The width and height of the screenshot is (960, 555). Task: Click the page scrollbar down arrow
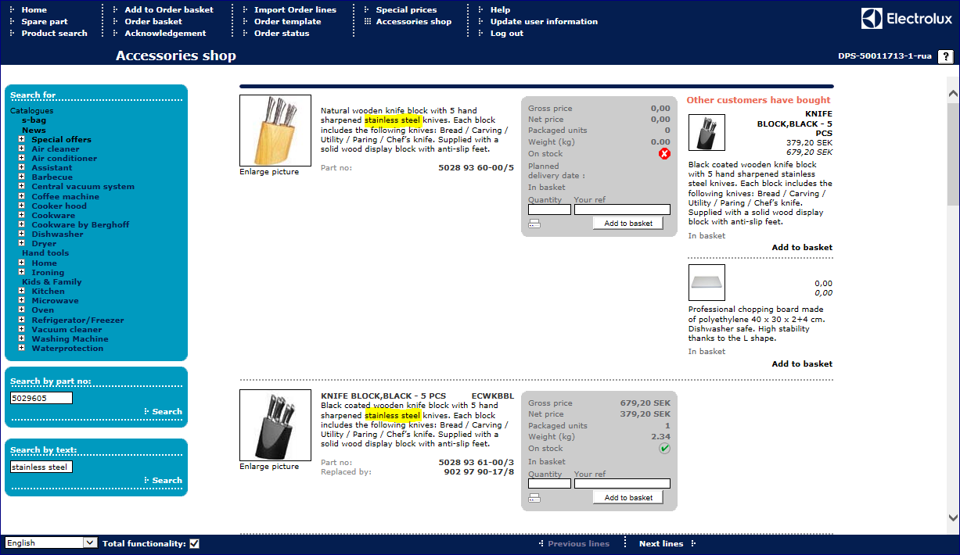[953, 517]
